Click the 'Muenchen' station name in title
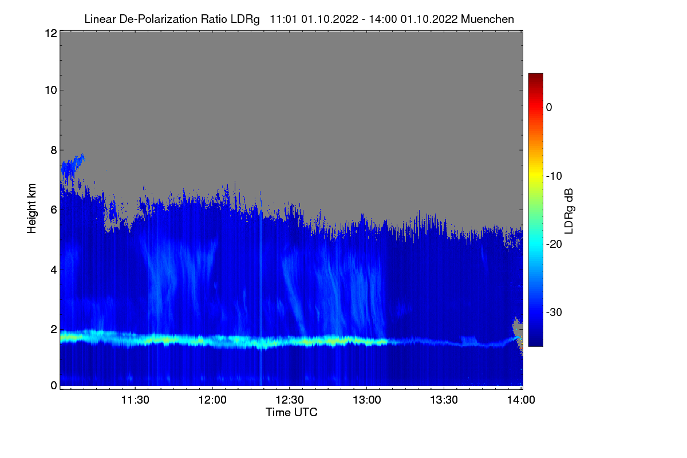 (x=486, y=19)
